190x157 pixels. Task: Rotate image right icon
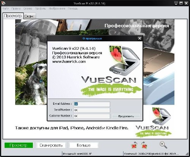pyautogui.click(x=144, y=145)
